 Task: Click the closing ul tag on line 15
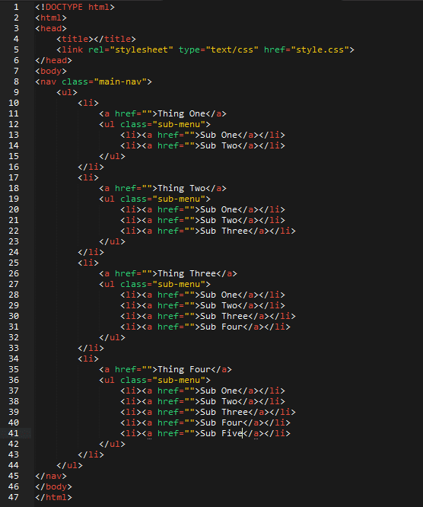[112, 157]
